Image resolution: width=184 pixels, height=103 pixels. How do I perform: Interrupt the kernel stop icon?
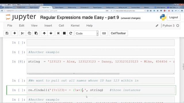click(64, 33)
